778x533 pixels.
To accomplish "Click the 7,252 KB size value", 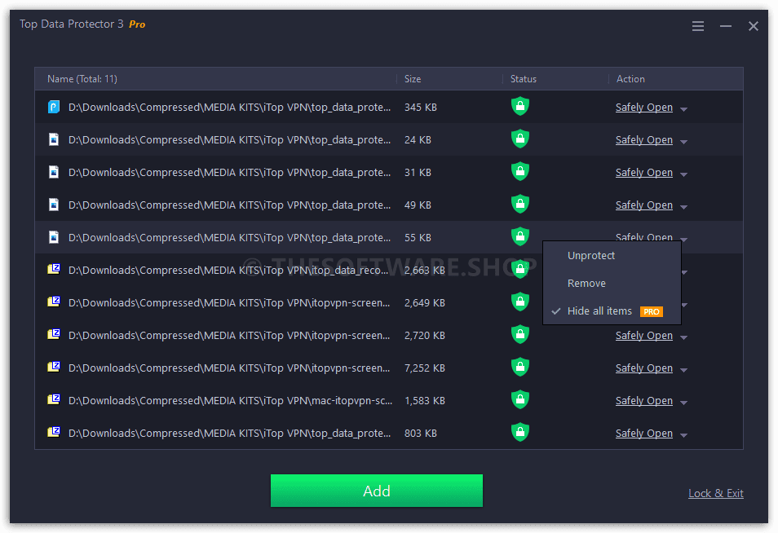I will point(425,368).
